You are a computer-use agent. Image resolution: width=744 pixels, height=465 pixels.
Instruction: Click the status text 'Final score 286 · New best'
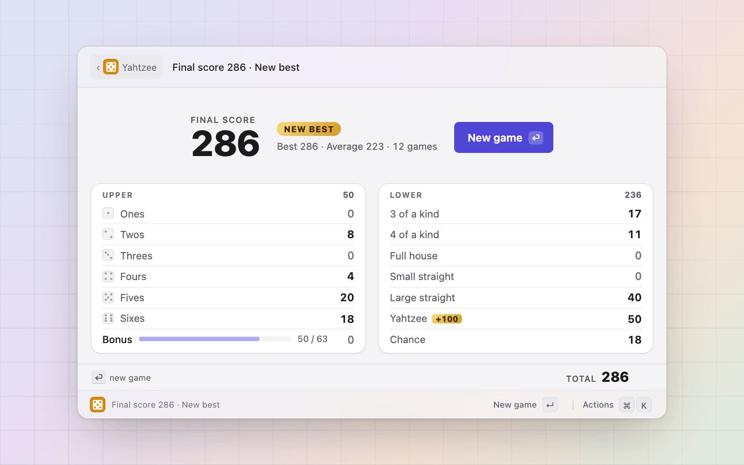click(166, 405)
